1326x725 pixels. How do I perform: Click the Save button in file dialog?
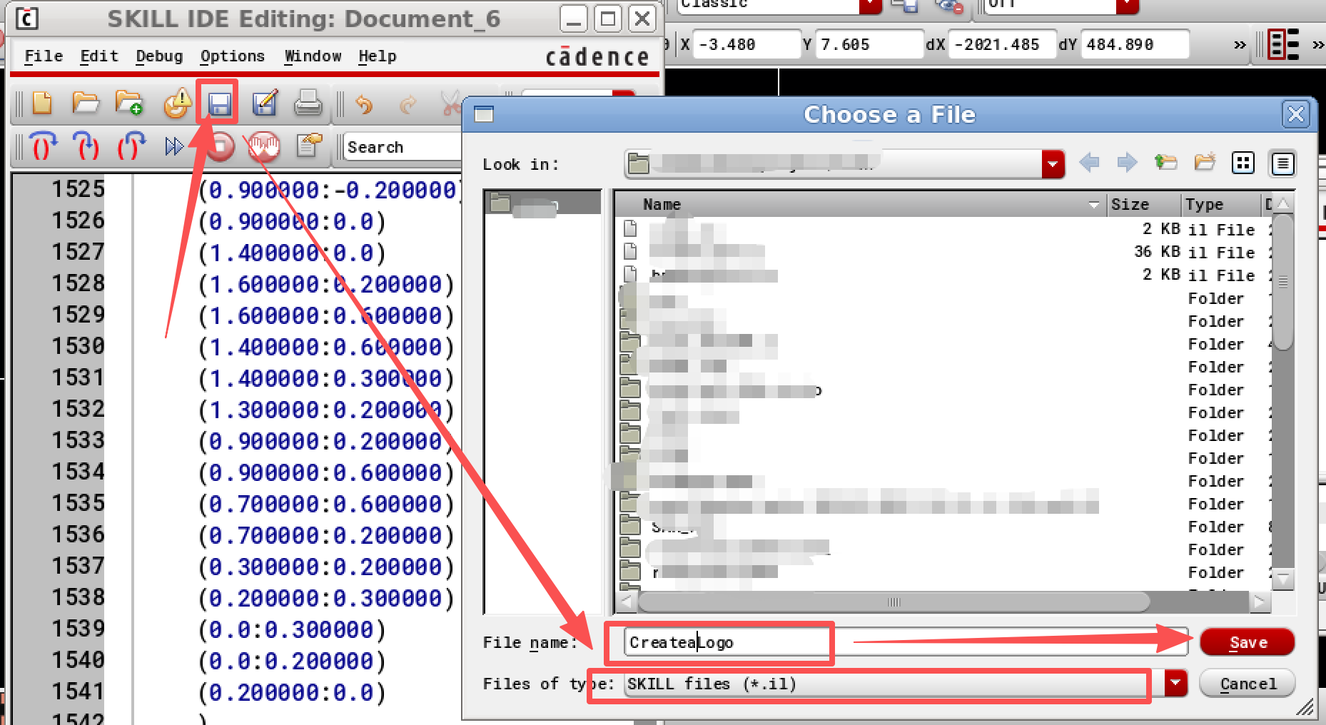[x=1247, y=642]
